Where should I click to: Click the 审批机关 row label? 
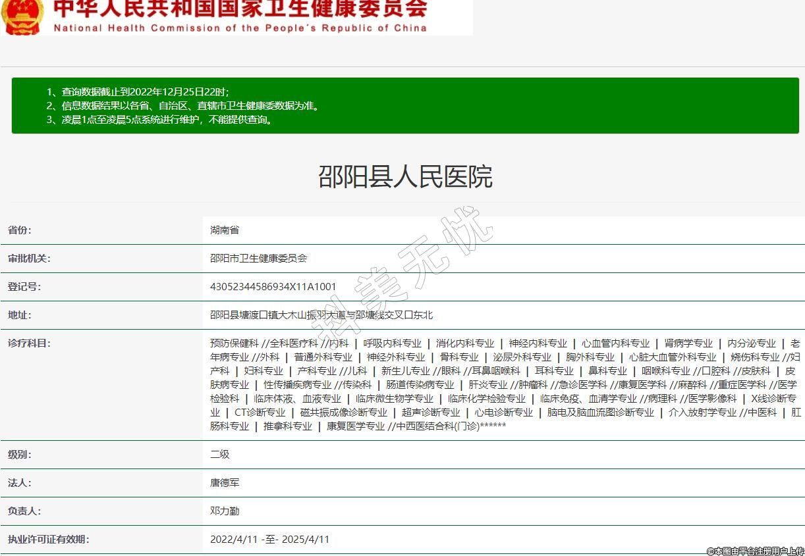(x=29, y=259)
